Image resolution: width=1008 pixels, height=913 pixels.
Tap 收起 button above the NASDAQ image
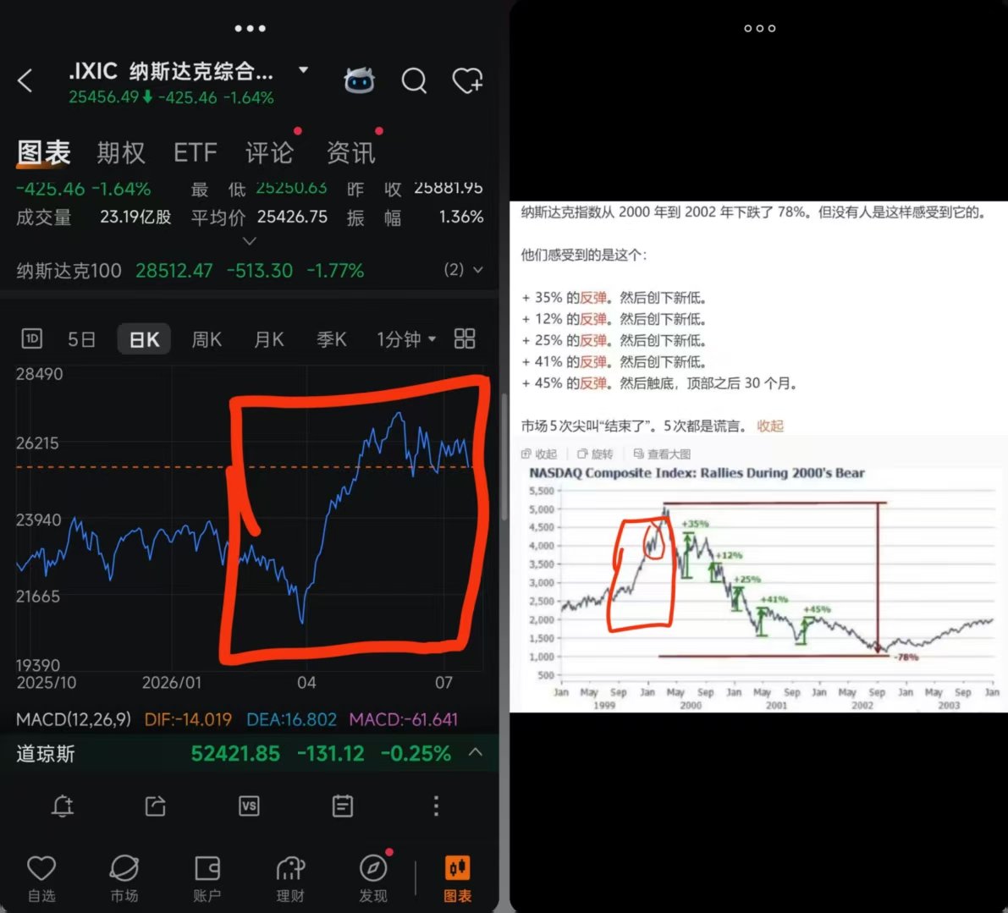(539, 454)
